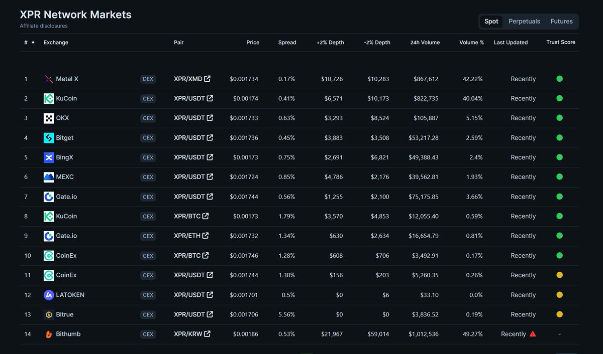Toggle the ascending sort on the # column
Screen dimensions: 603x354
[28, 42]
